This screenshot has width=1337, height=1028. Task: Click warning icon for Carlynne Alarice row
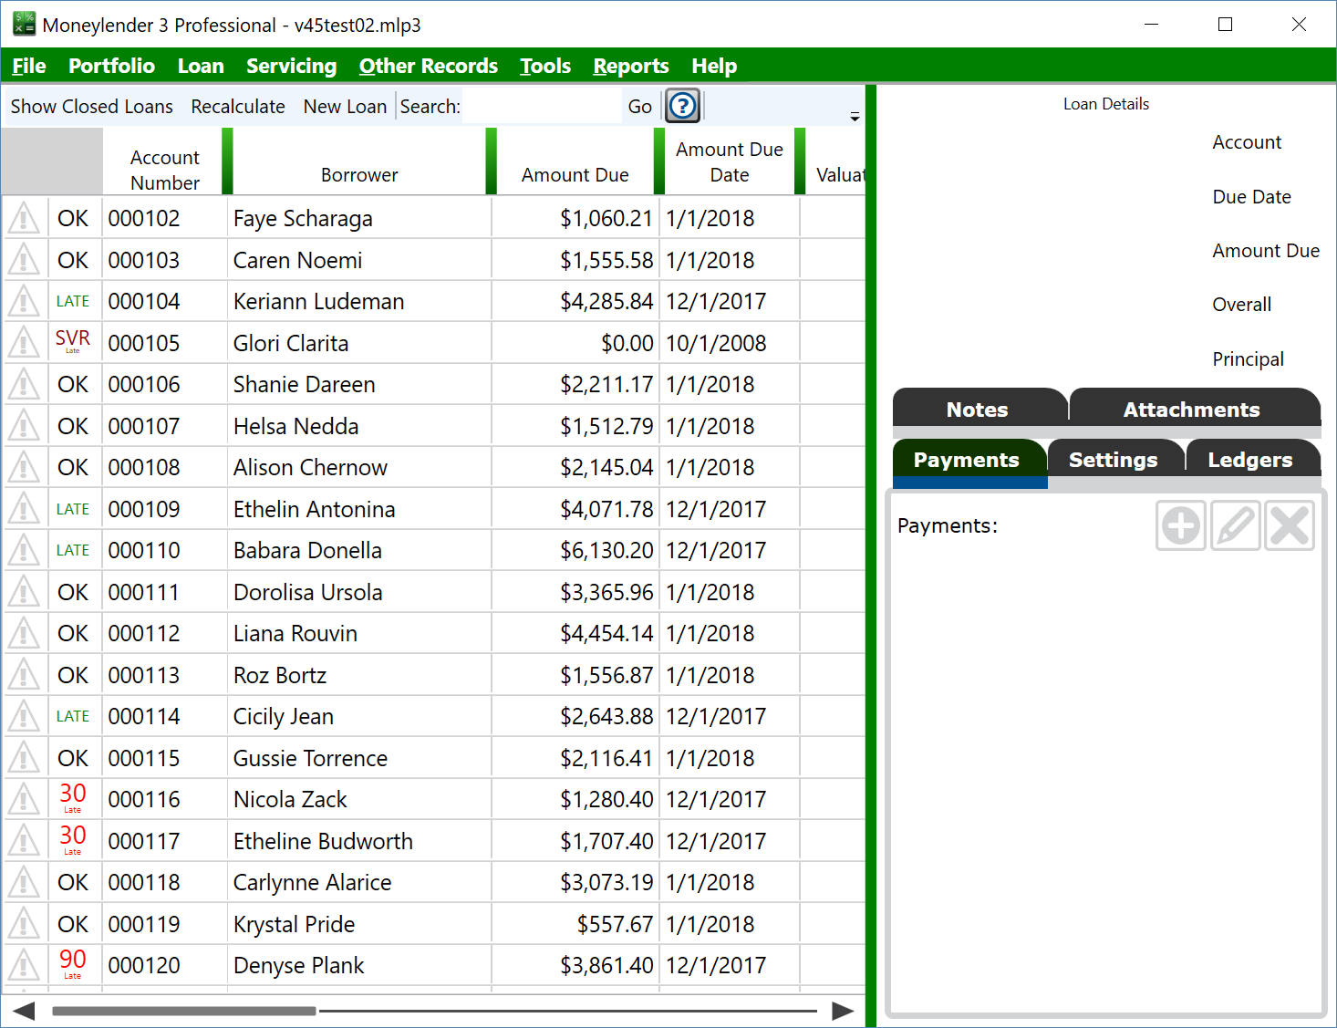[x=24, y=882]
